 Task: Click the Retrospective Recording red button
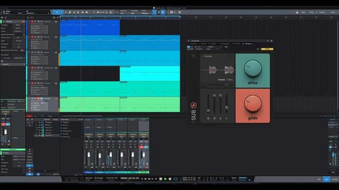[x=22, y=50]
